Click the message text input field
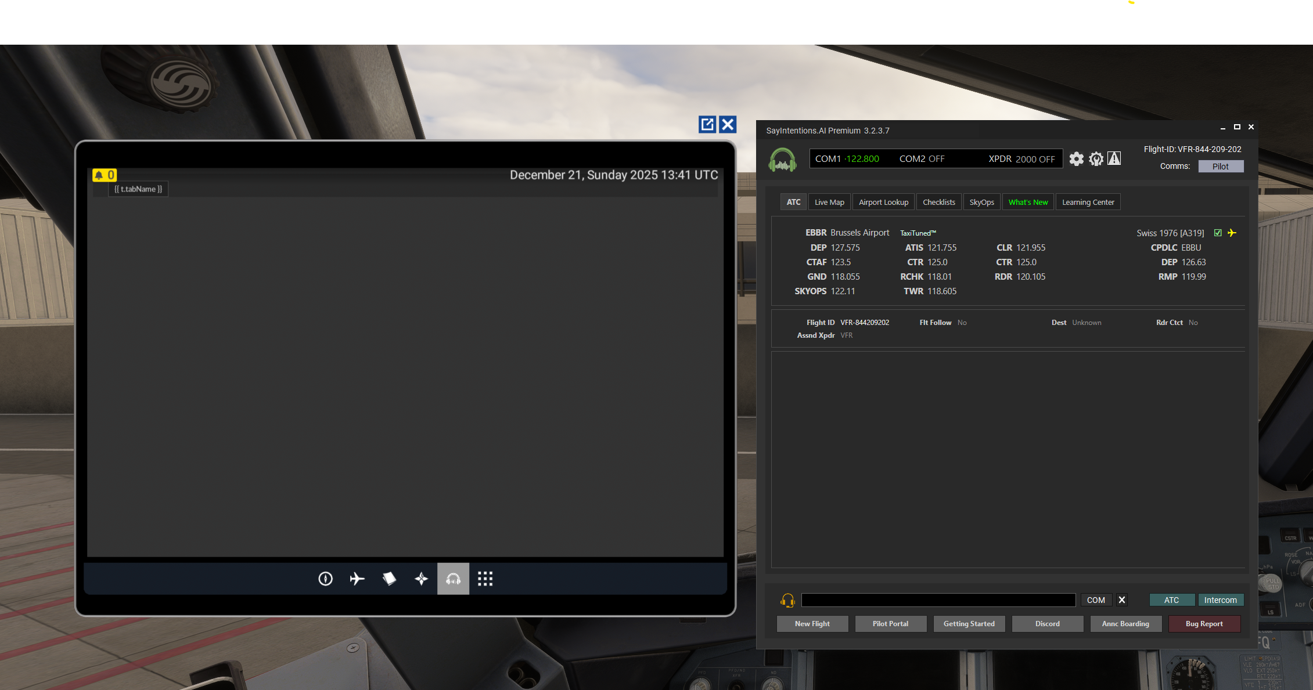1313x690 pixels. (x=938, y=600)
